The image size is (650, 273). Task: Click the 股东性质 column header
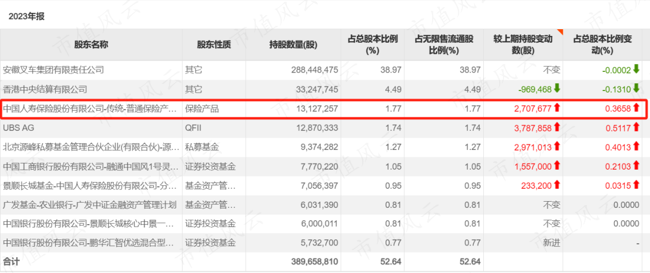point(214,45)
